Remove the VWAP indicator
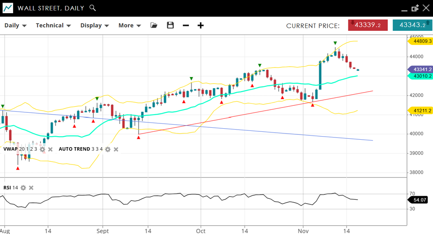This screenshot has height=234, width=433. point(50,149)
